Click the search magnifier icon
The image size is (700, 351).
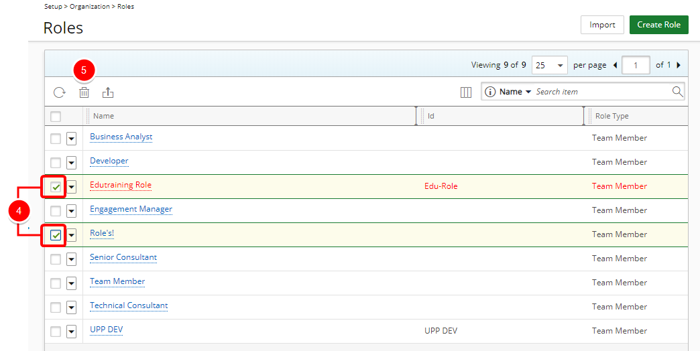click(x=677, y=91)
